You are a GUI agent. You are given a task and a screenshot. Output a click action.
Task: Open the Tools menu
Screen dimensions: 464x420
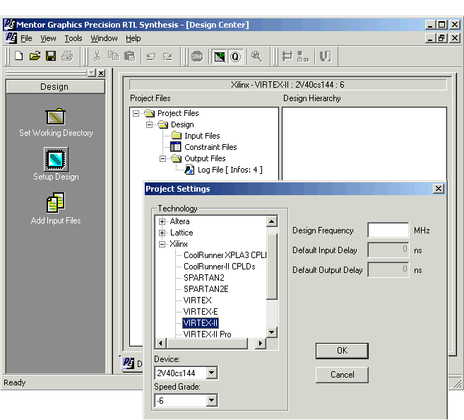pyautogui.click(x=73, y=38)
